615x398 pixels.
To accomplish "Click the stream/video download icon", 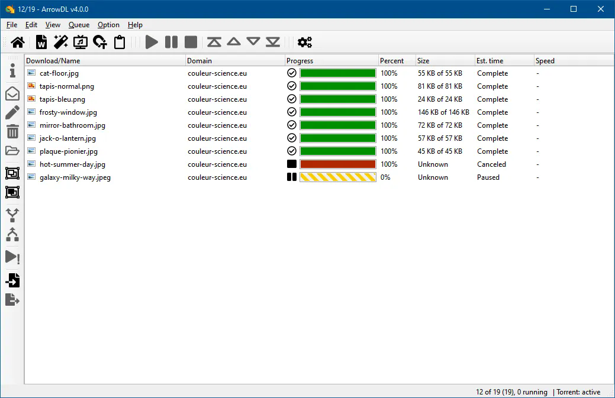I will [81, 42].
